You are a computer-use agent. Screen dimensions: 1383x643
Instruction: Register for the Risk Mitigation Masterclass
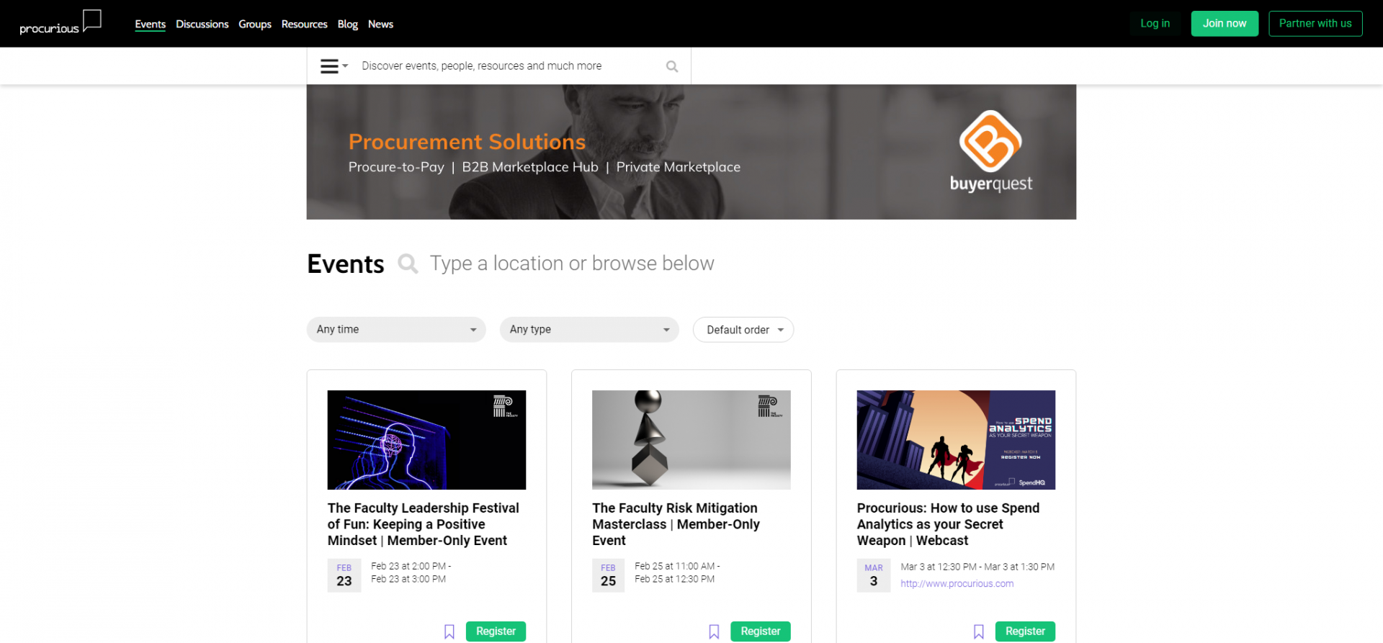(x=761, y=631)
